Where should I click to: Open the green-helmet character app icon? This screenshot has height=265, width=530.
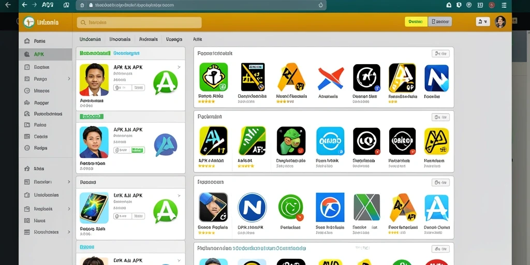(291, 141)
